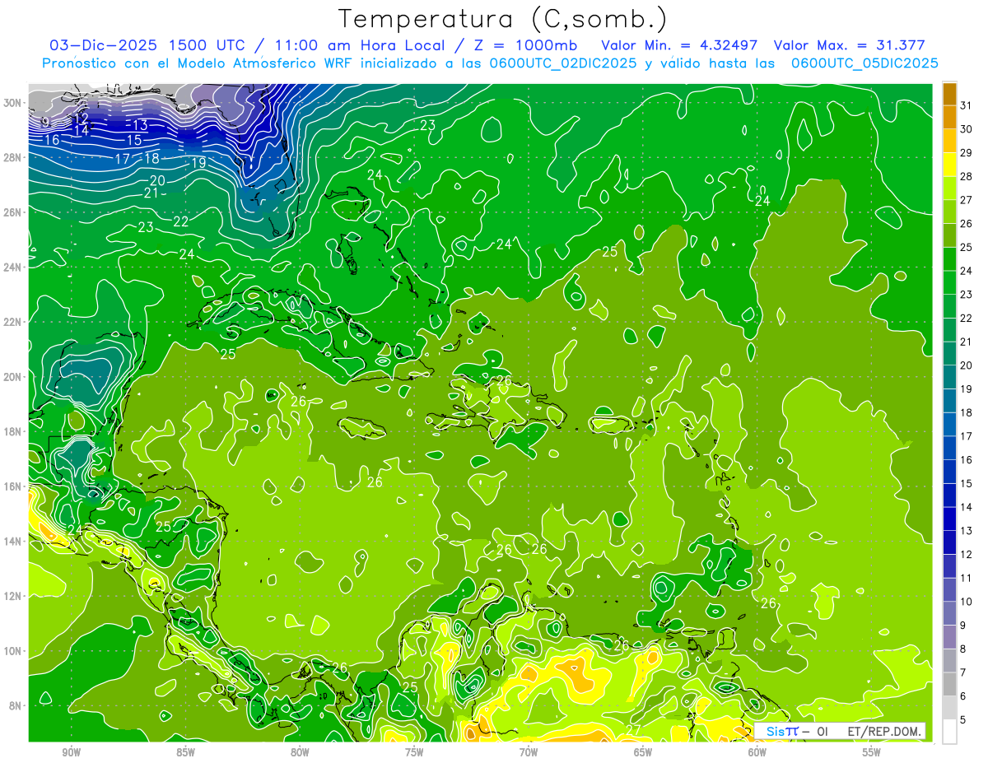The image size is (988, 763).
Task: Click the latitude axis label '20N'
Action: 12,377
